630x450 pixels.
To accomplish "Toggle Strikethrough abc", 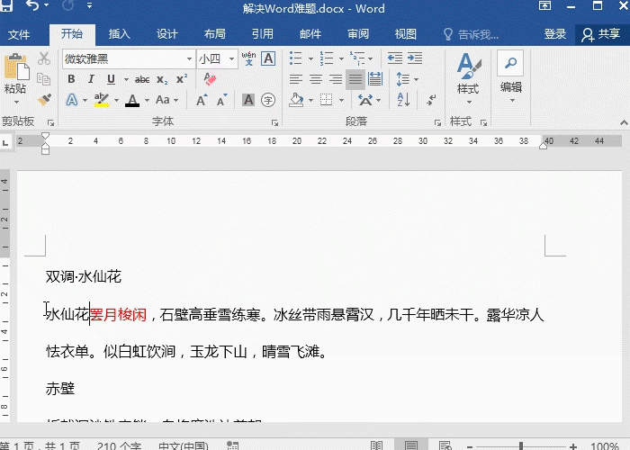I will pyautogui.click(x=142, y=79).
